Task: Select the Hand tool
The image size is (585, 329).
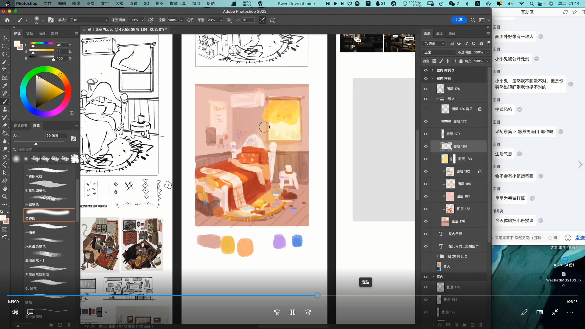Action: 5,189
